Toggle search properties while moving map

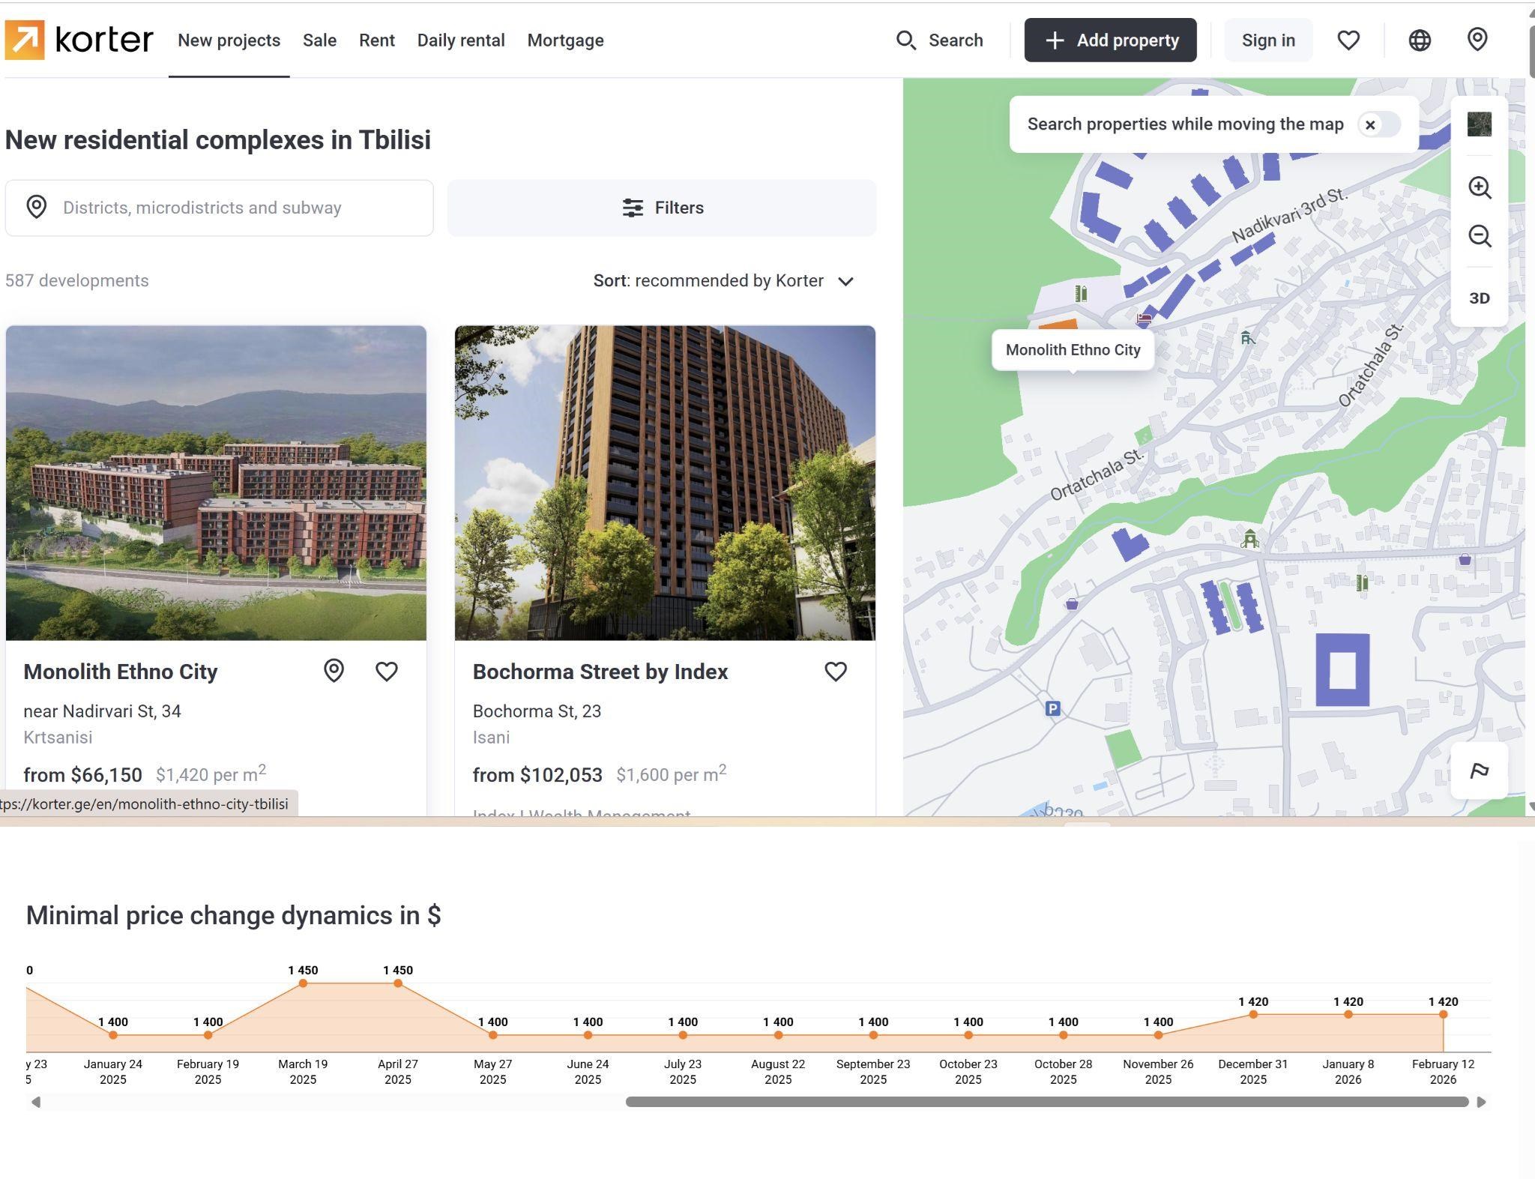(1378, 124)
